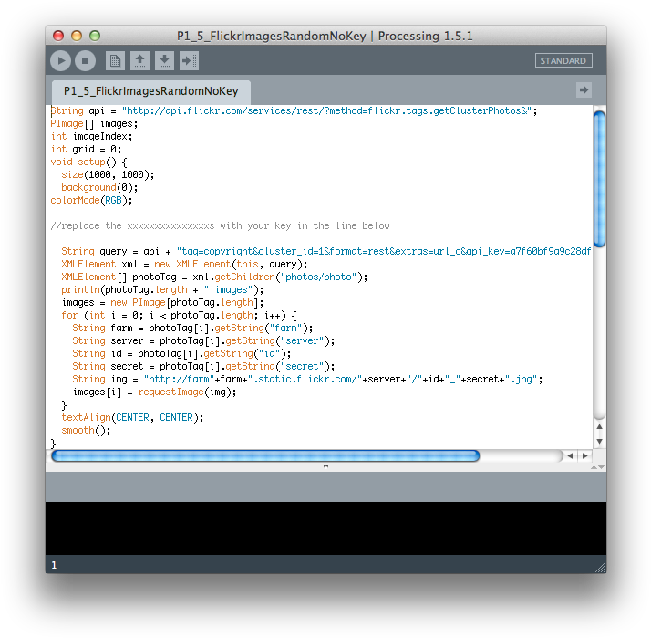Click the 'images[i] = requestImage(img);' line
This screenshot has width=651, height=638.
(154, 392)
